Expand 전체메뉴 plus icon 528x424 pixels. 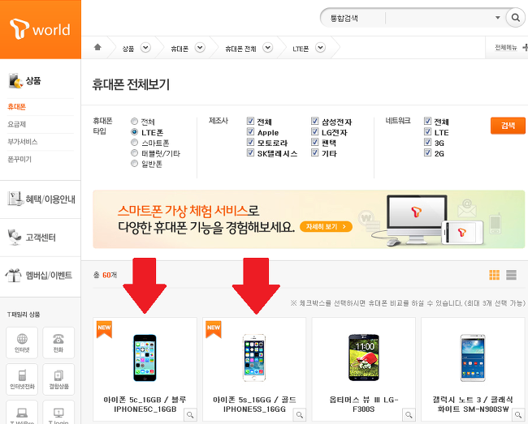click(526, 47)
